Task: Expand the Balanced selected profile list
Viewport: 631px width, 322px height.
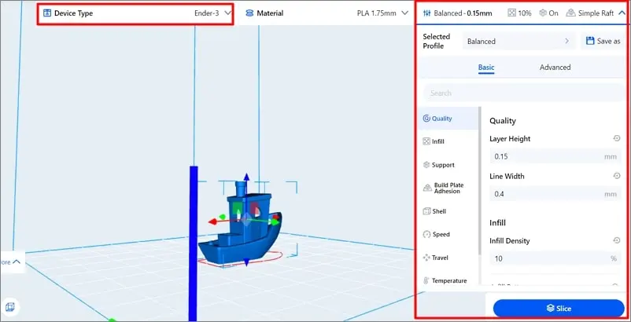Action: pos(518,41)
